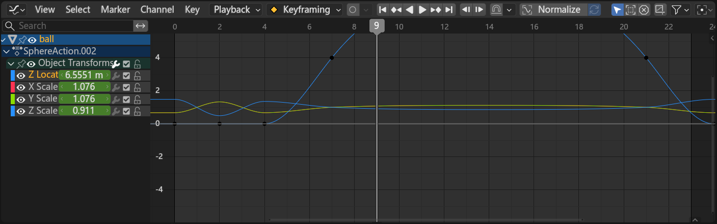This screenshot has height=224, width=717.
Task: Uncheck the X Scale mute checkbox
Action: pos(127,87)
